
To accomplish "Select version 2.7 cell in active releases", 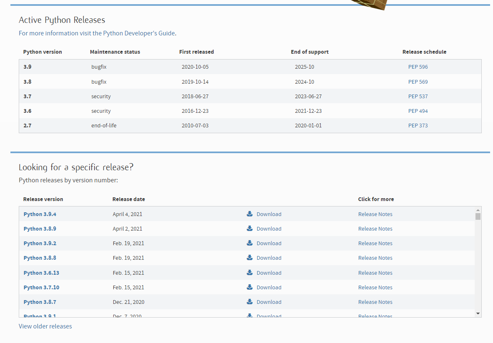I will (x=27, y=125).
